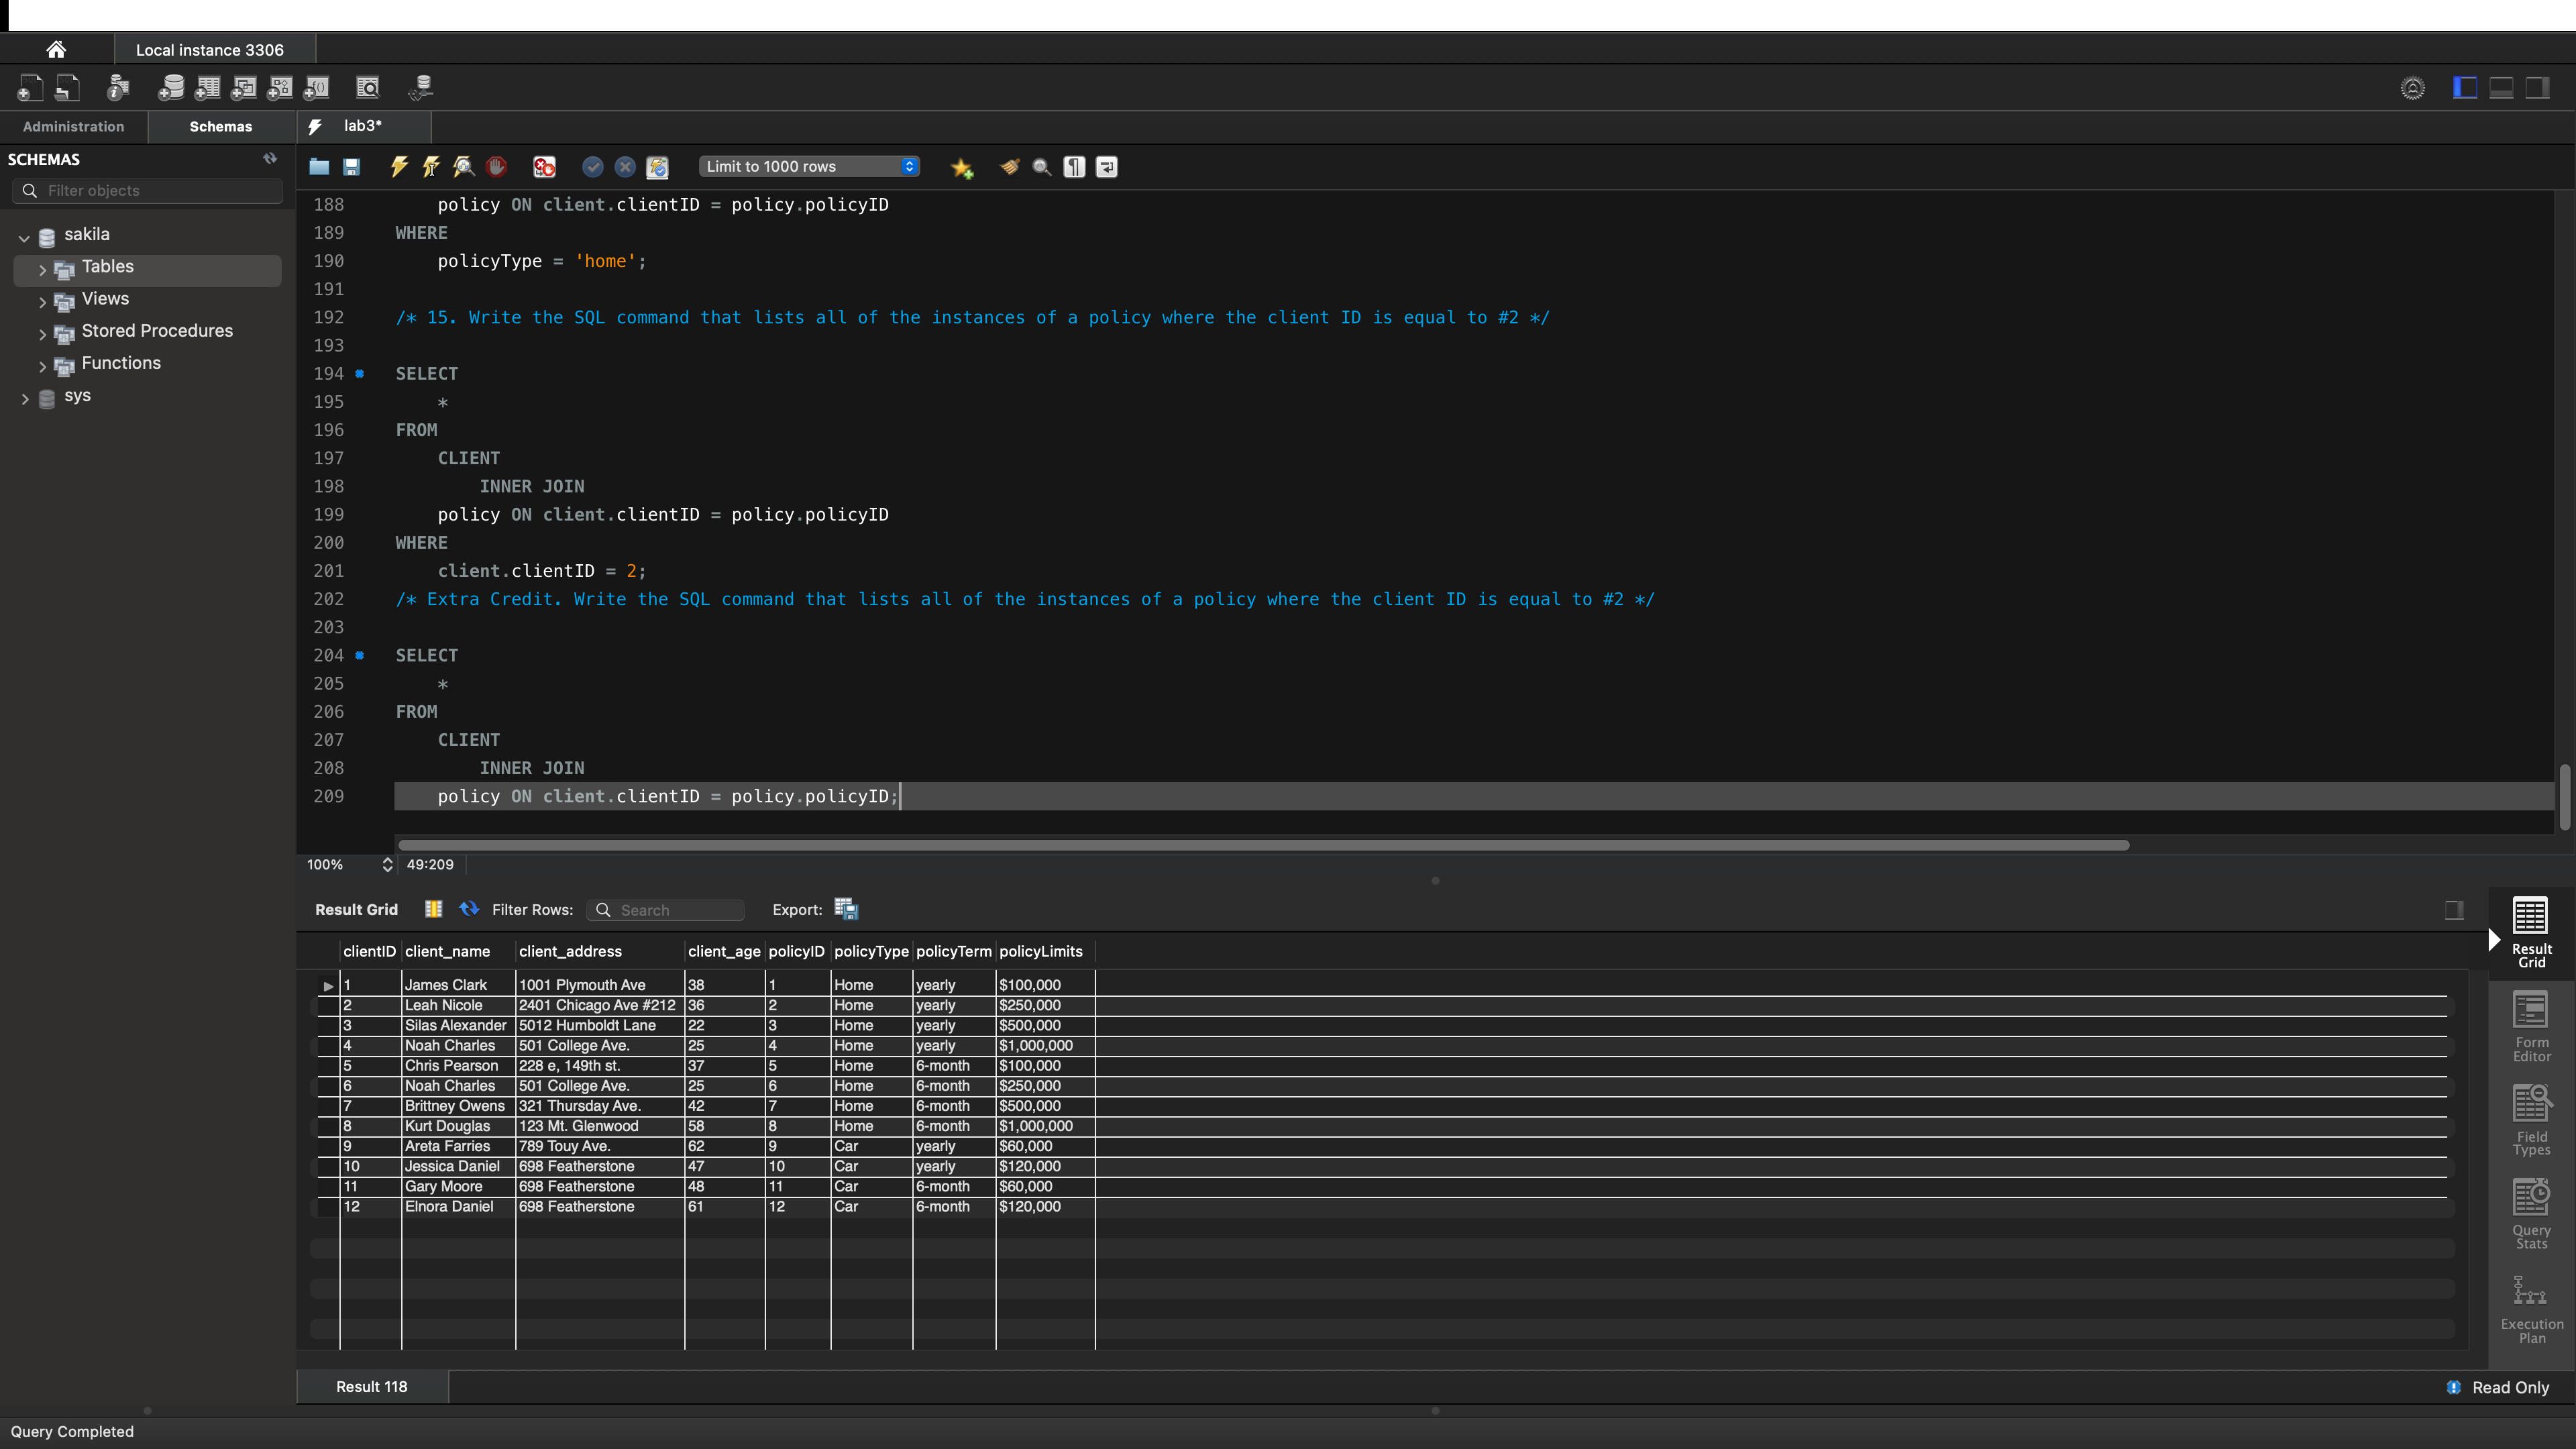The image size is (2576, 1449).
Task: Select the Create New Table icon
Action: [207, 87]
